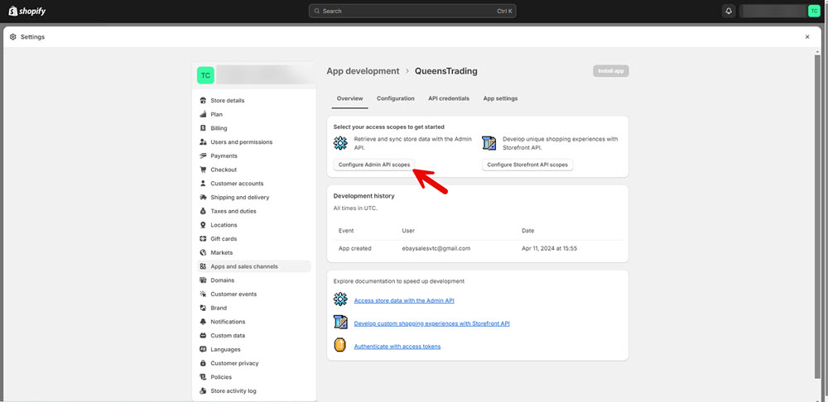Click the Apps and sales channels icon
The height and width of the screenshot is (402, 828).
203,266
